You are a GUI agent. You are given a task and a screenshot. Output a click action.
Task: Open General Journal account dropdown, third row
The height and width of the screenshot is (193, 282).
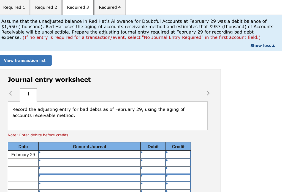[x=90, y=170]
